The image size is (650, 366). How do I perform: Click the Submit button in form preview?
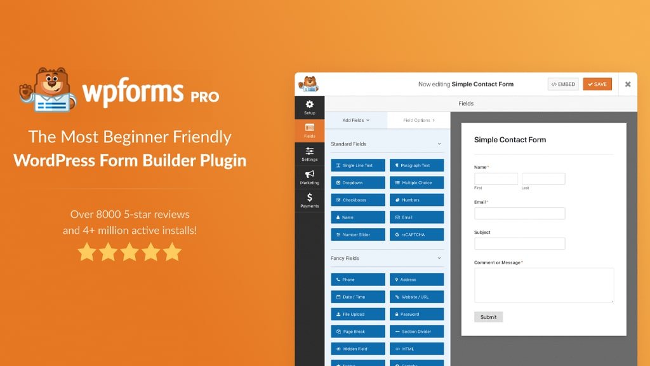pyautogui.click(x=488, y=317)
